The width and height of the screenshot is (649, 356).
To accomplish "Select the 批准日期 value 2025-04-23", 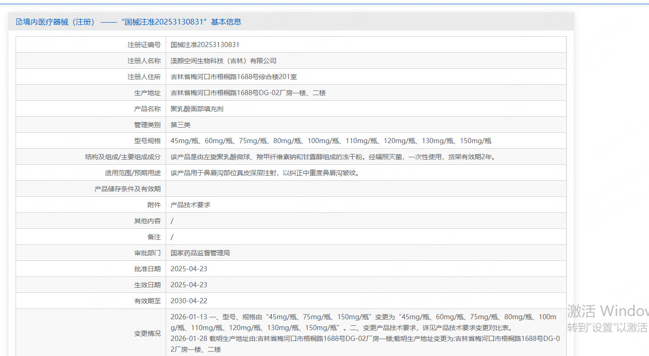I will pyautogui.click(x=189, y=269).
